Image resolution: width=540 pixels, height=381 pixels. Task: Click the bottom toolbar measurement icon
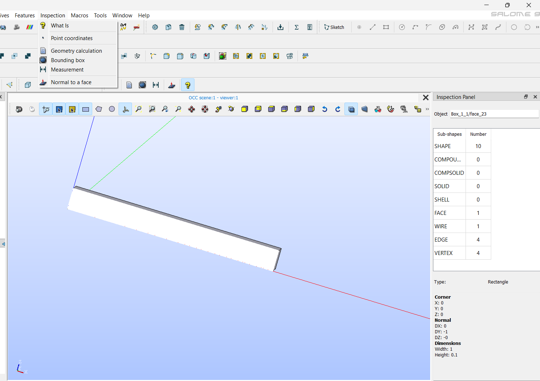coord(156,85)
